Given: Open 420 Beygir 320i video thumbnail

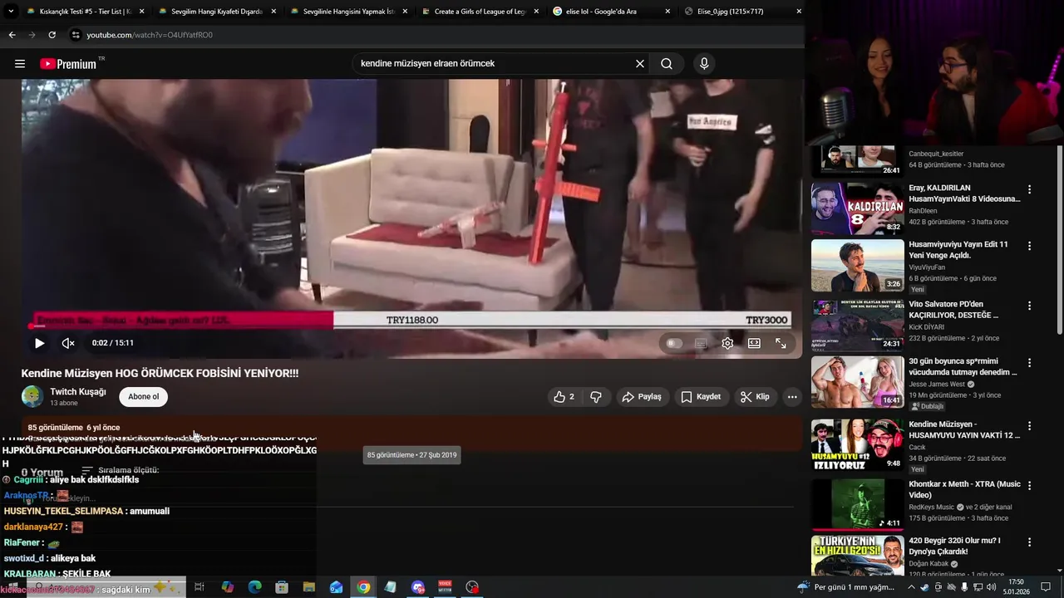Looking at the screenshot, I should tap(857, 556).
